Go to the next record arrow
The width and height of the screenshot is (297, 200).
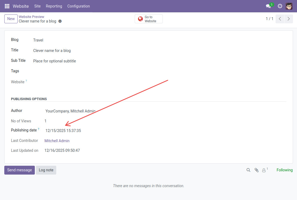coord(288,19)
